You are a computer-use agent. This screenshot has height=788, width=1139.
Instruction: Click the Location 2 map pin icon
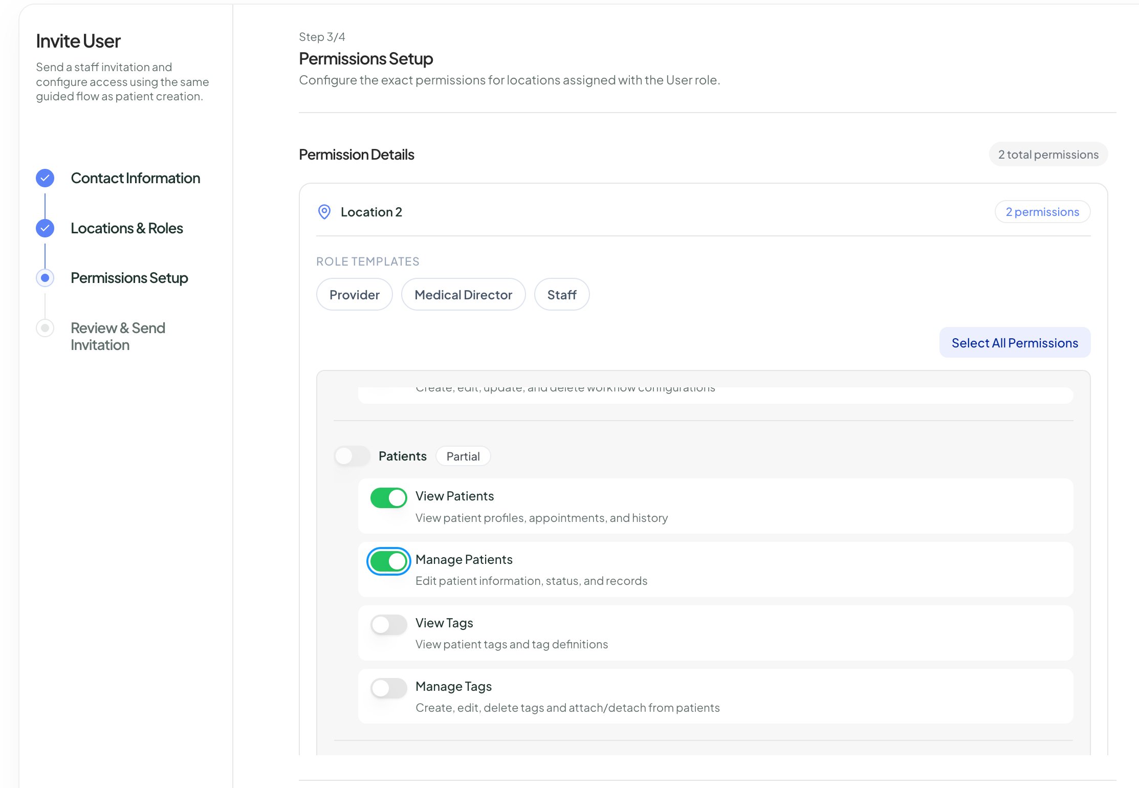click(x=324, y=212)
